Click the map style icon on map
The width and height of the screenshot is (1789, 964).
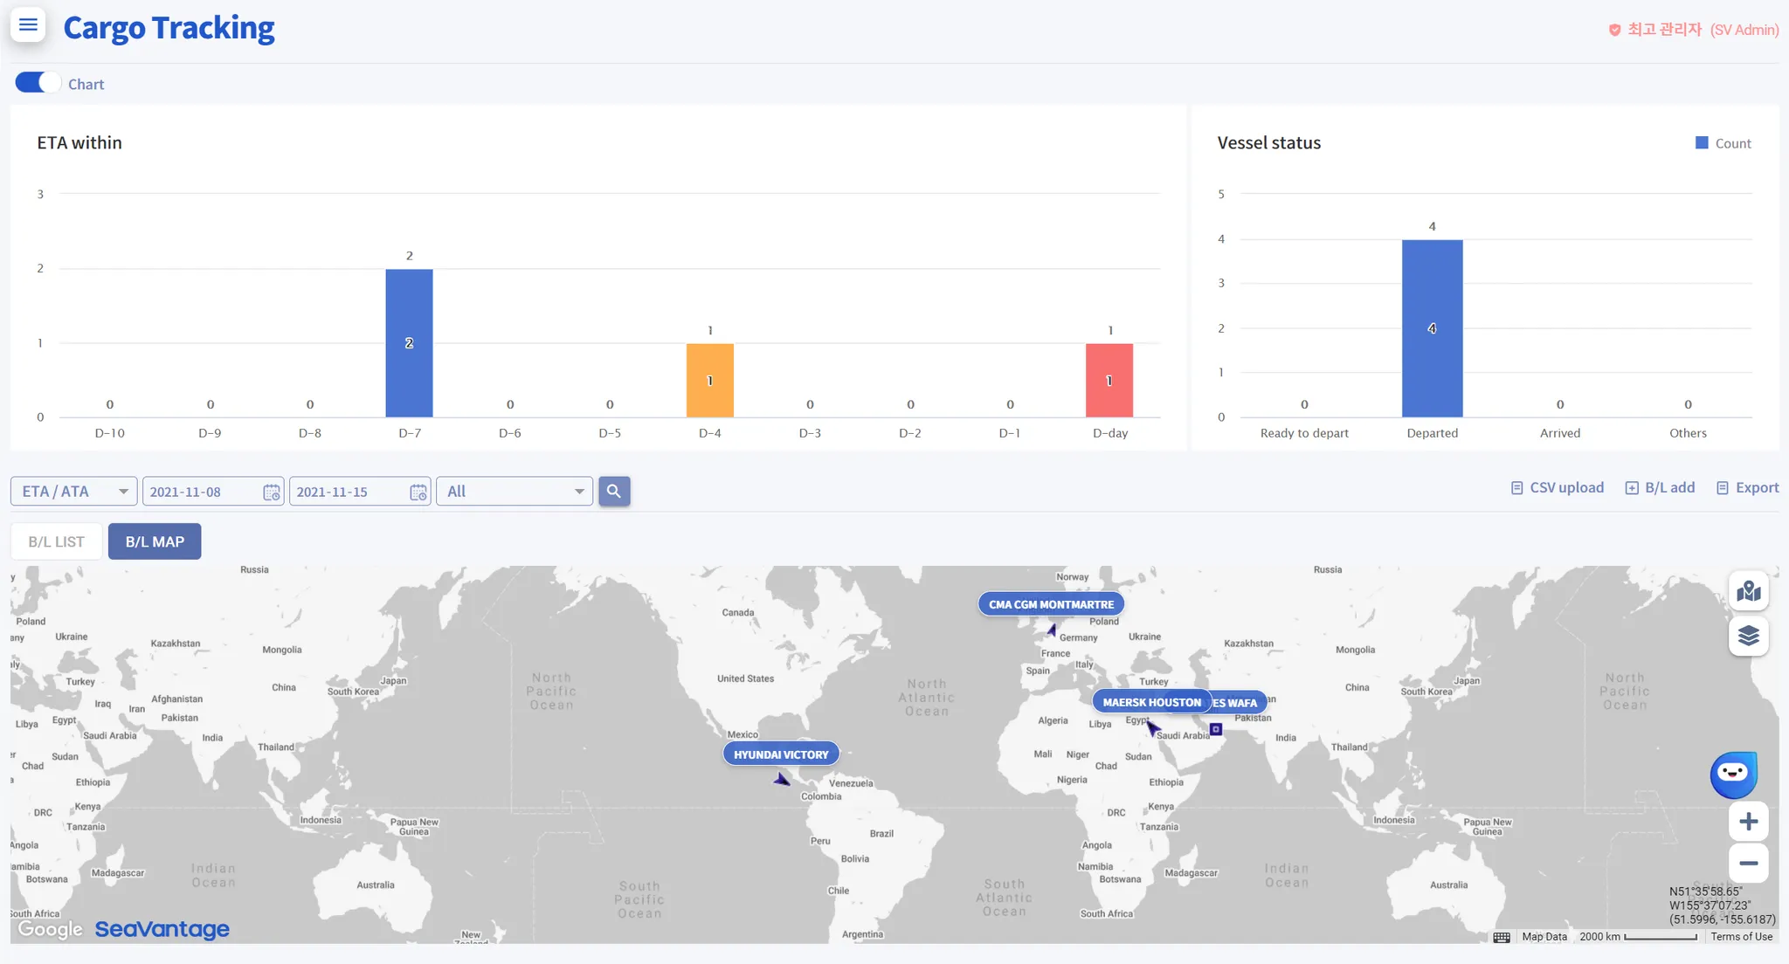click(1748, 591)
